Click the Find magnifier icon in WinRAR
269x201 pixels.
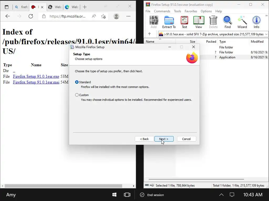pos(227,22)
